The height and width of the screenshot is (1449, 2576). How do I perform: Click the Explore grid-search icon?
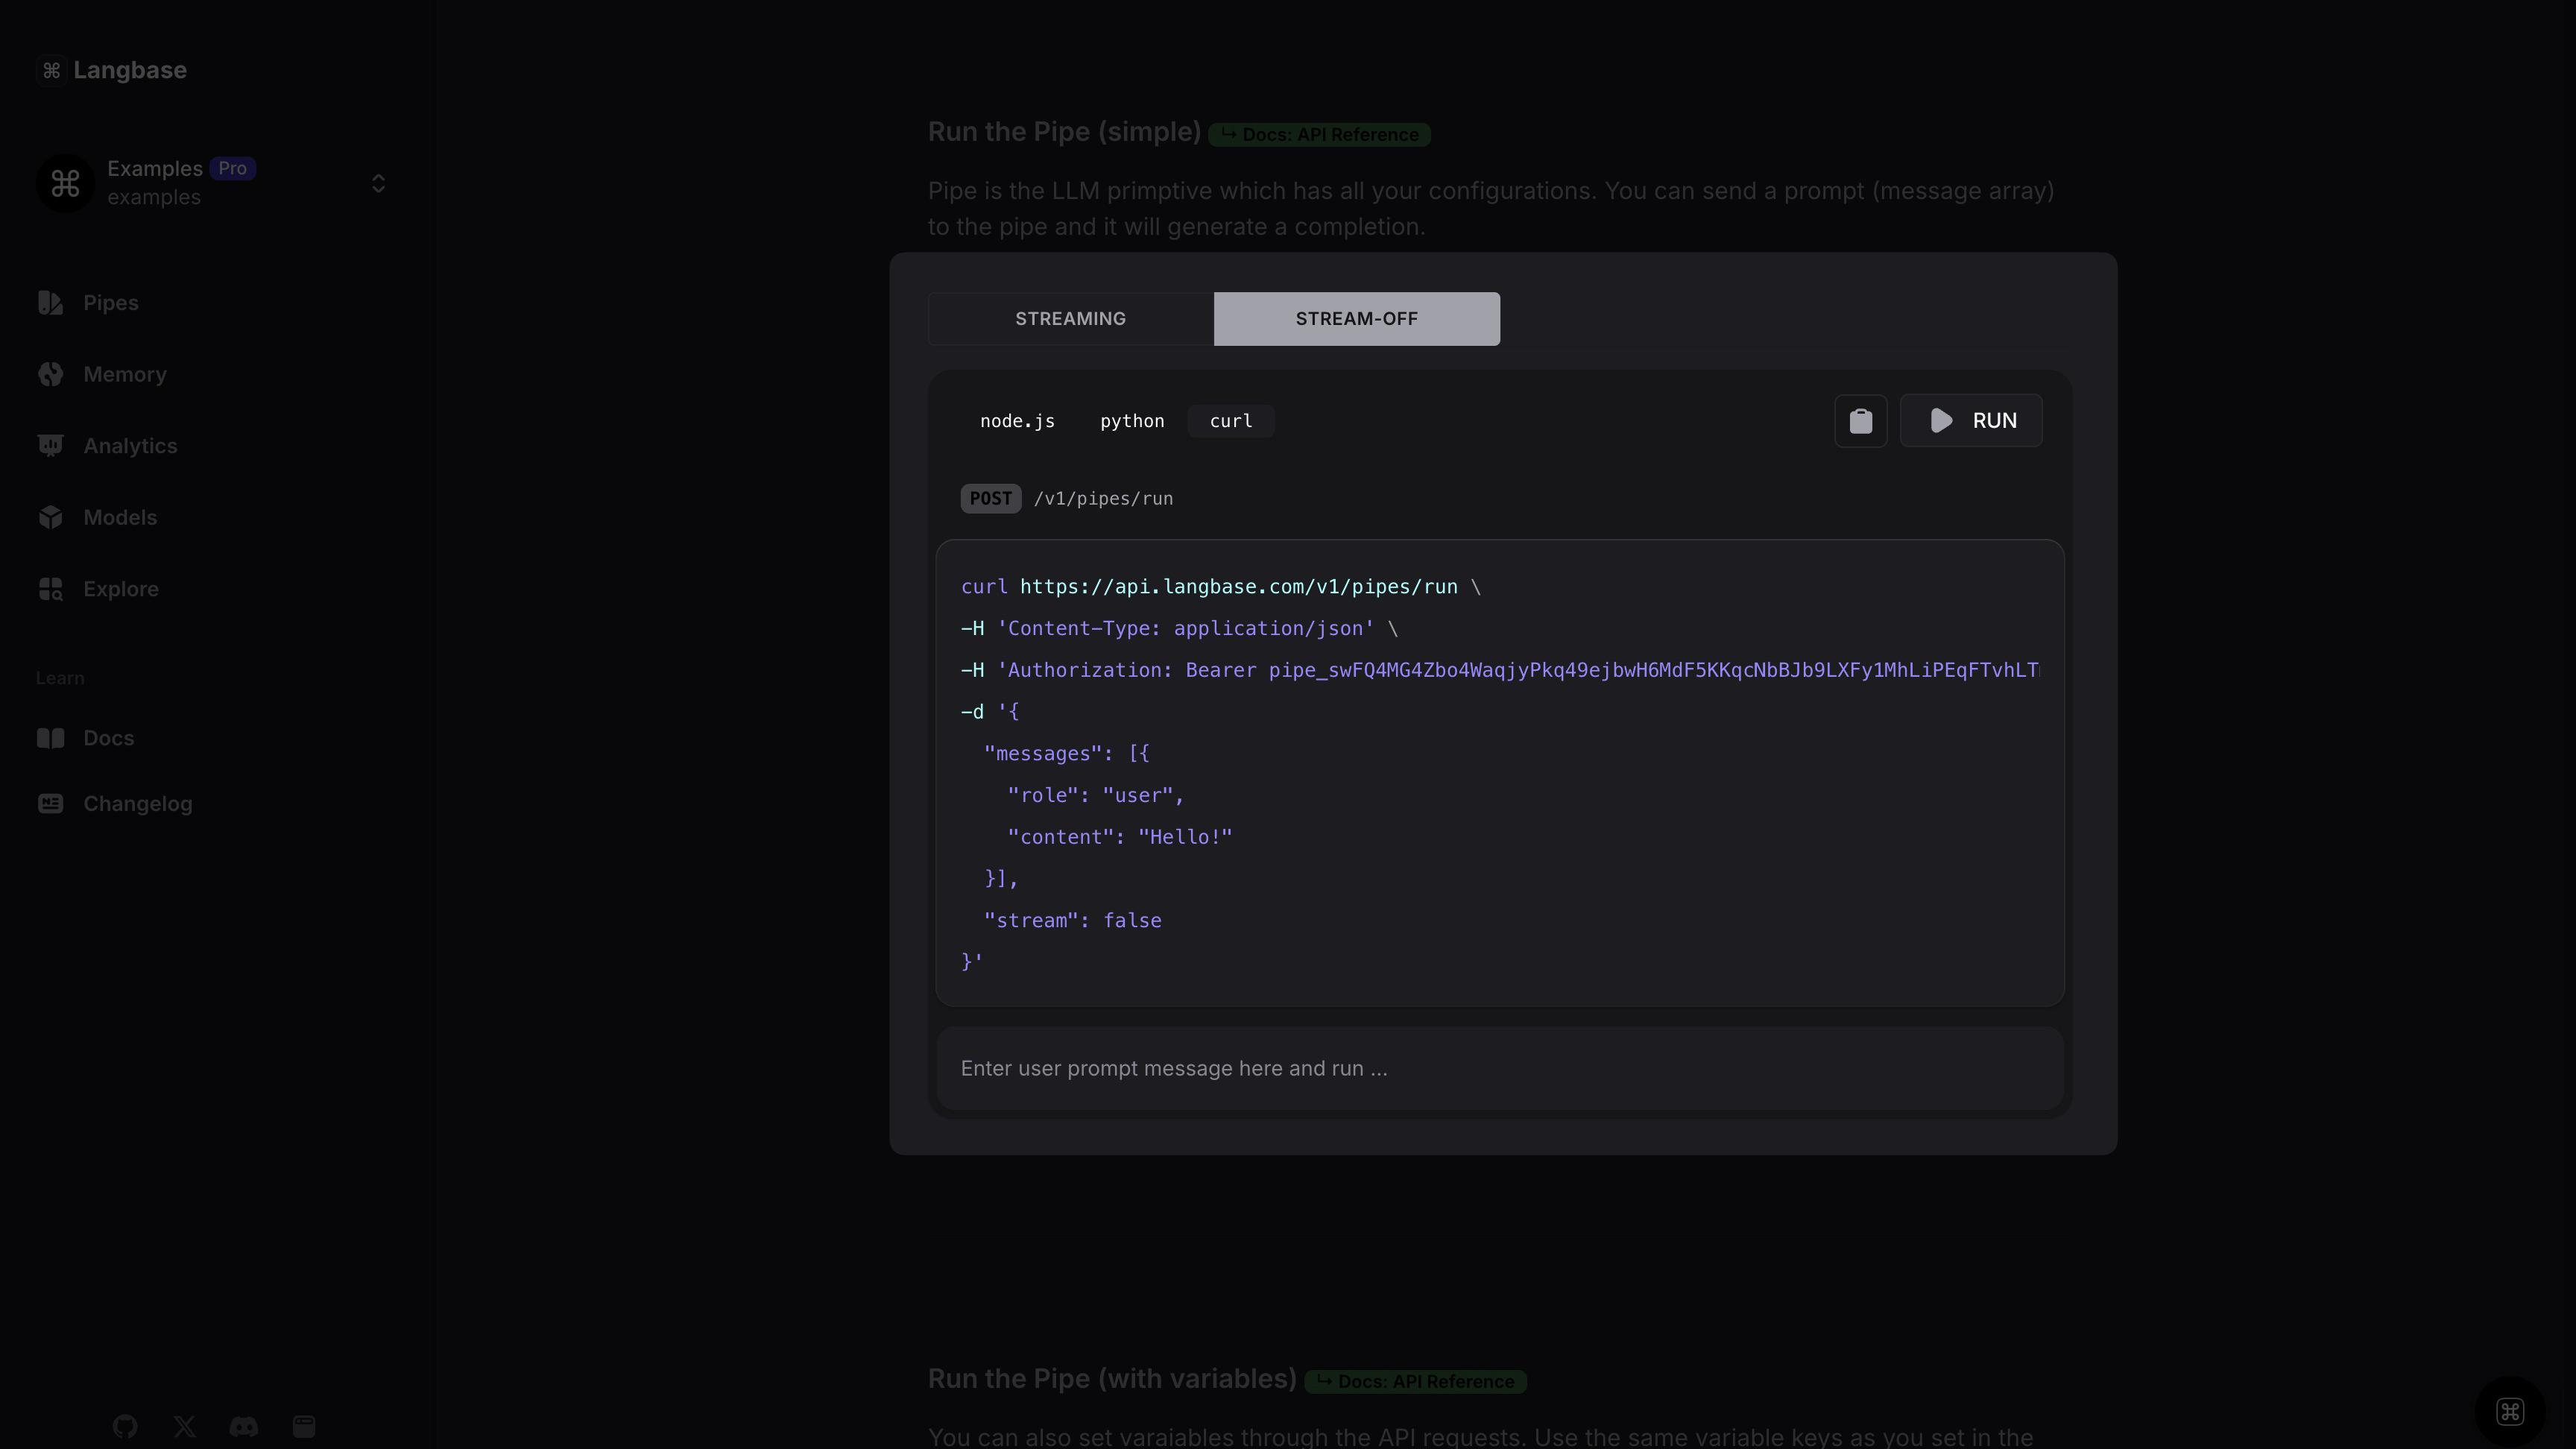(50, 589)
